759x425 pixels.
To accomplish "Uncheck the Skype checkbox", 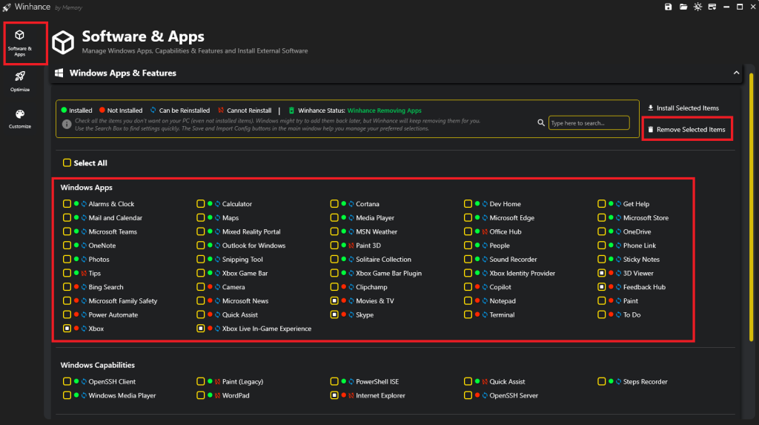I will coord(334,315).
